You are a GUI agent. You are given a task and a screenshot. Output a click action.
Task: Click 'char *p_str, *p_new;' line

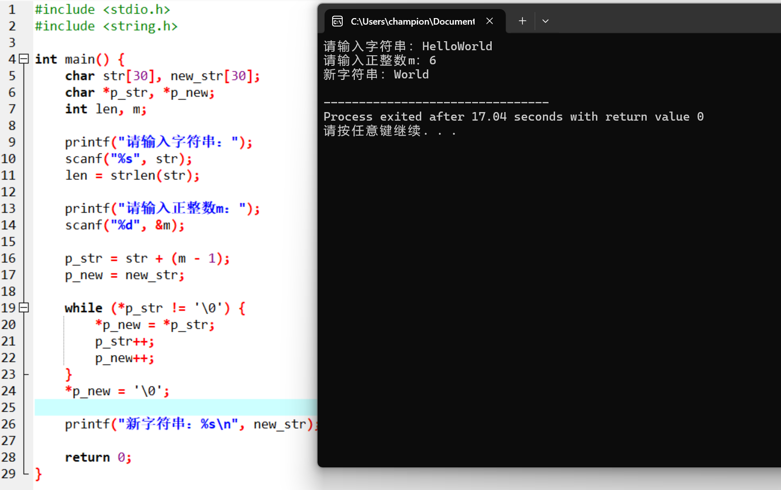coord(140,92)
